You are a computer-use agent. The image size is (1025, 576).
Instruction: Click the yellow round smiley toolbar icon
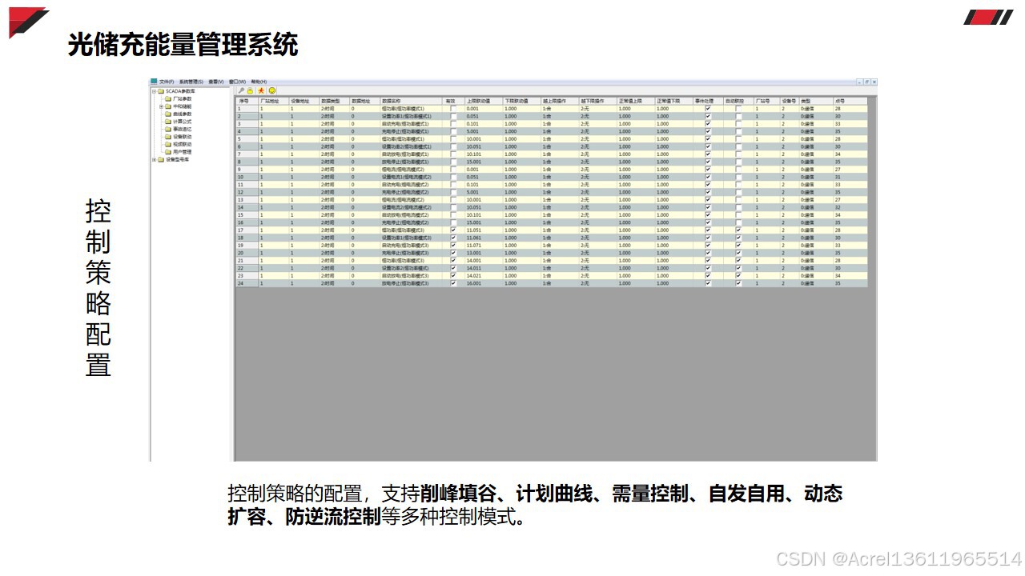tap(272, 90)
